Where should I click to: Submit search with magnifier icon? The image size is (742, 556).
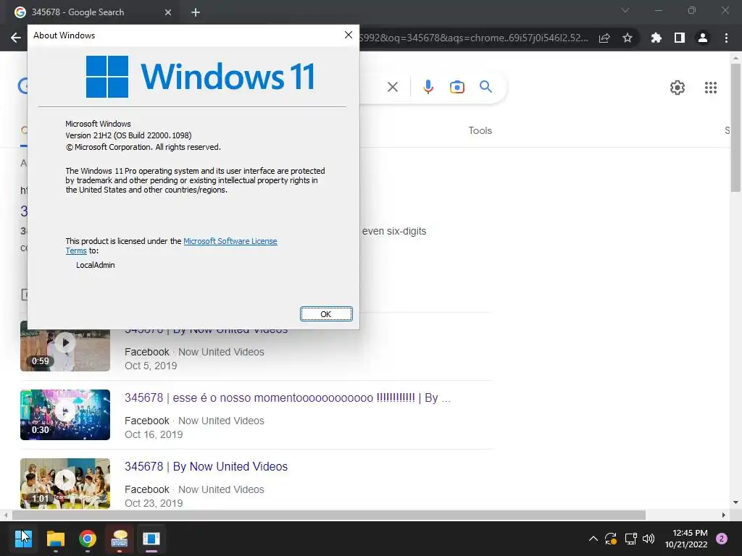click(485, 87)
